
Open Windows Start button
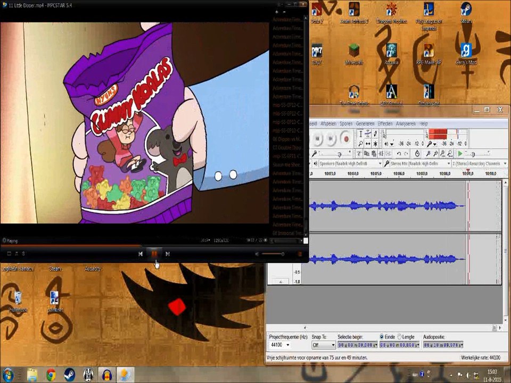tap(8, 375)
